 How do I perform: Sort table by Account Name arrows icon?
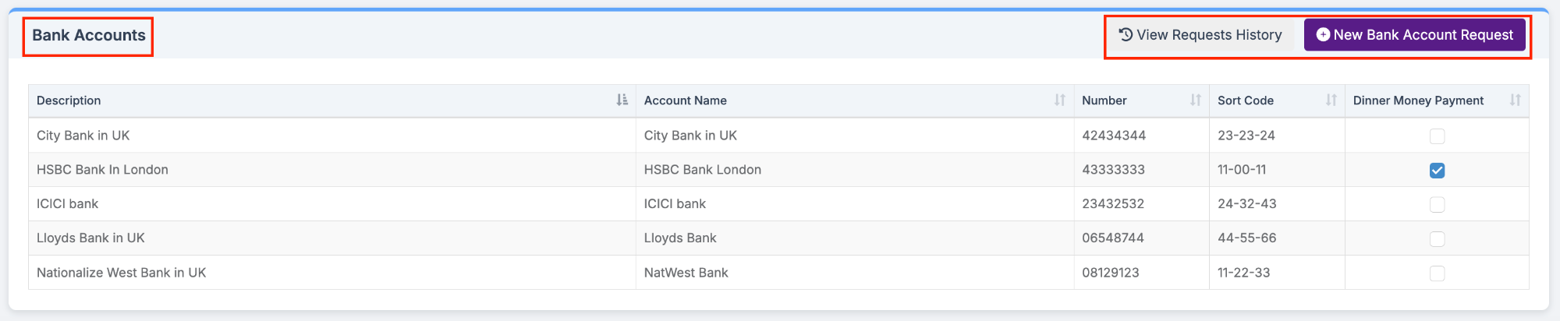(x=1059, y=100)
